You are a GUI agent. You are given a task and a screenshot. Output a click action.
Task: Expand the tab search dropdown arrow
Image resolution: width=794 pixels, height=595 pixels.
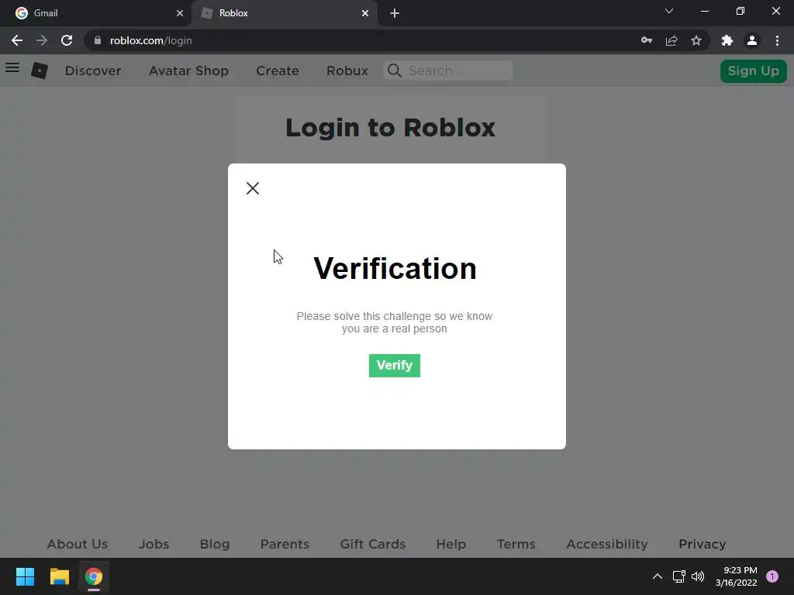(x=669, y=11)
